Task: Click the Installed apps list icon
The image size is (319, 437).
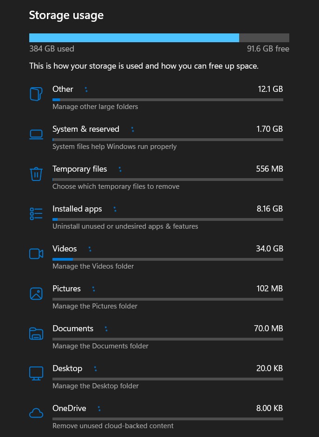Action: (x=36, y=214)
